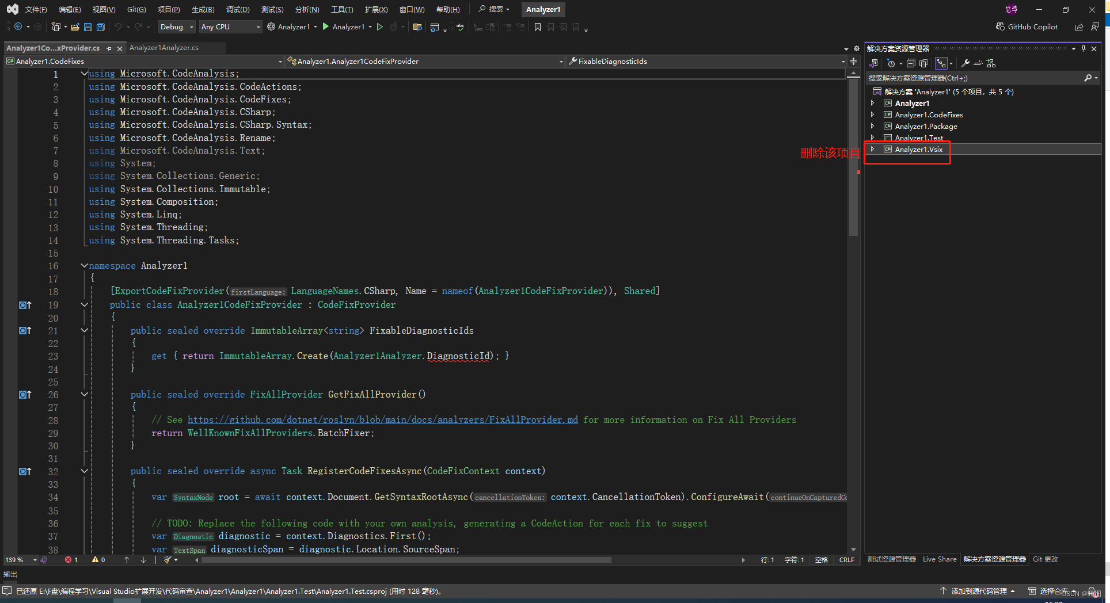The image size is (1110, 603).
Task: Toggle a bookmark on the current line
Action: tap(537, 26)
